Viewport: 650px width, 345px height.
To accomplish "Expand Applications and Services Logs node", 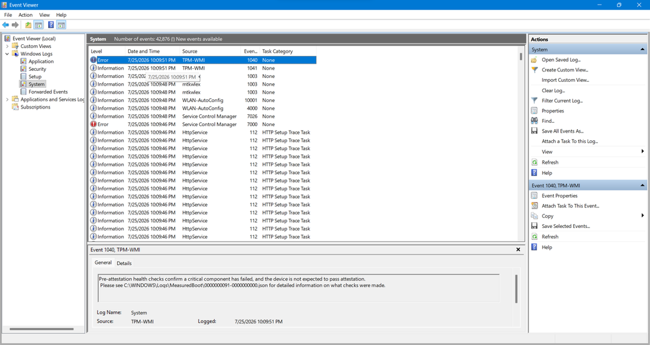I will (7, 99).
